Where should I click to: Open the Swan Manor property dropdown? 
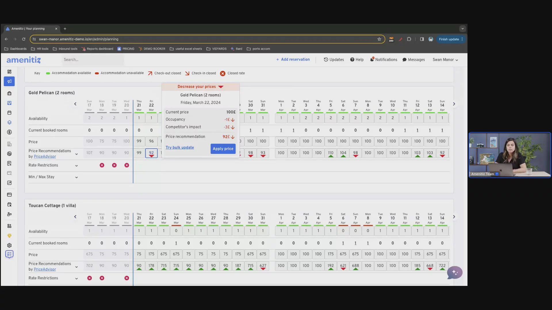pos(445,60)
